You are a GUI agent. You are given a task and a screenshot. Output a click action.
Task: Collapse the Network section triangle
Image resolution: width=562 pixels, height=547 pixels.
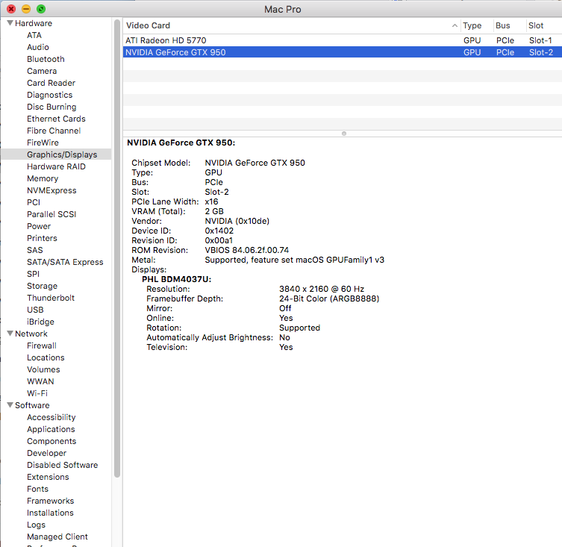click(x=10, y=334)
